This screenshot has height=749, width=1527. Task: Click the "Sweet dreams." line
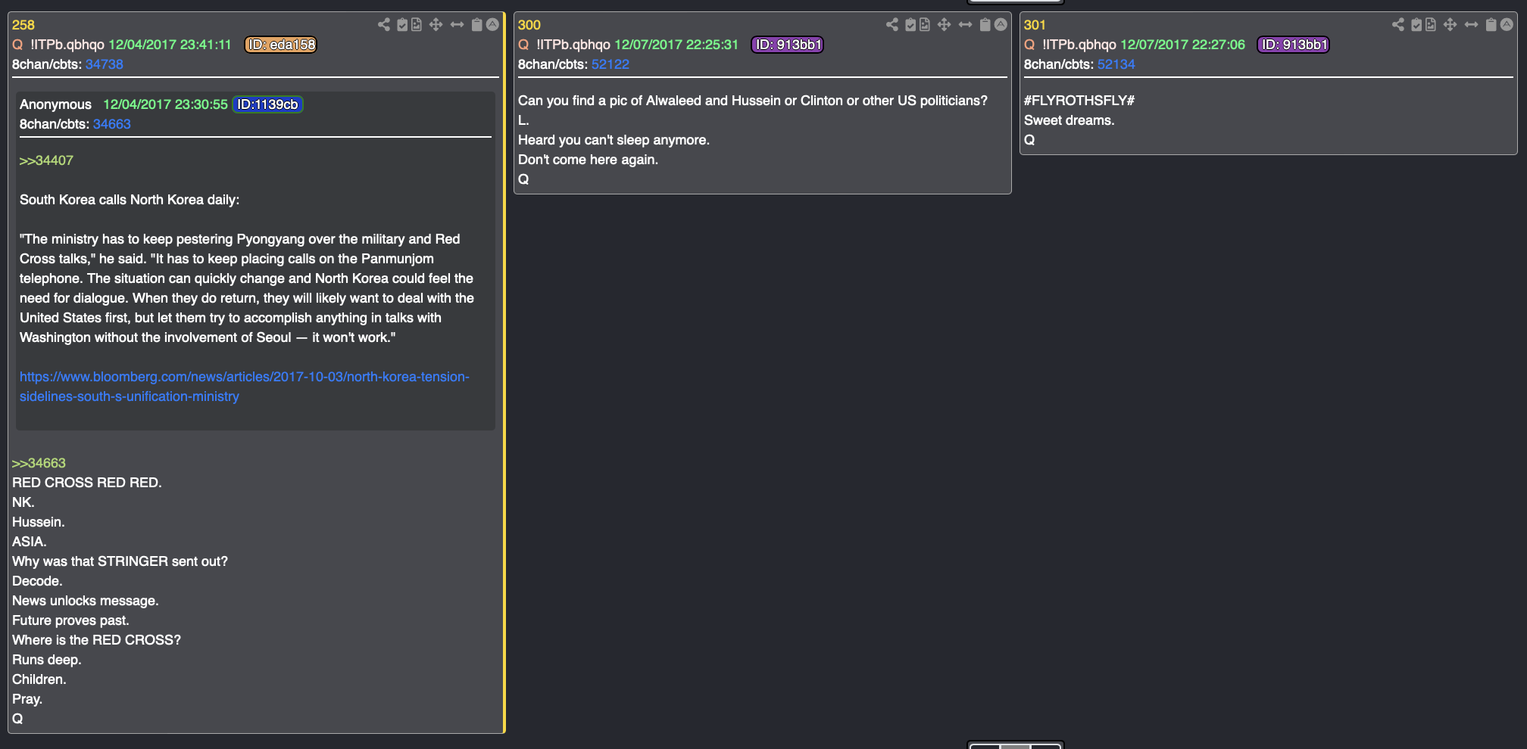1069,120
